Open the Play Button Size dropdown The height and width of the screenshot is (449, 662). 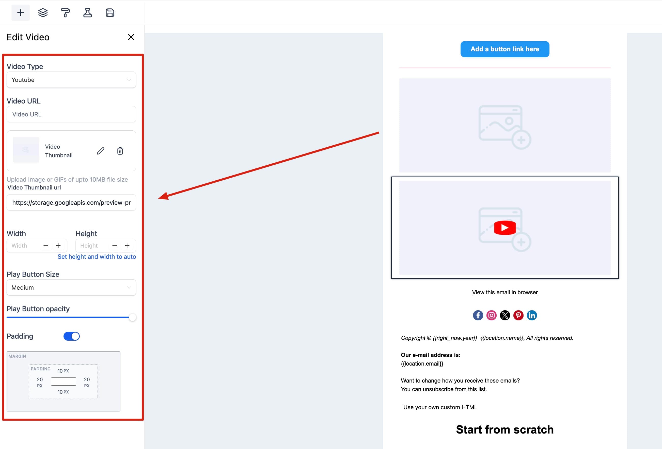click(x=71, y=287)
